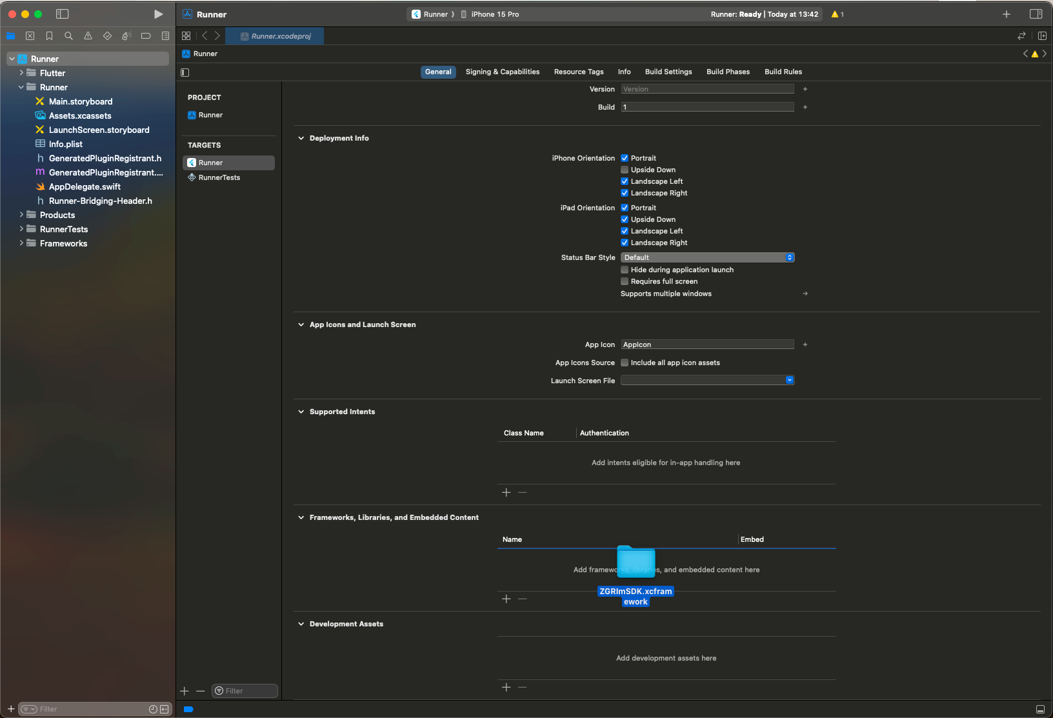Uncheck iPhone Landscape Right orientation

(625, 193)
